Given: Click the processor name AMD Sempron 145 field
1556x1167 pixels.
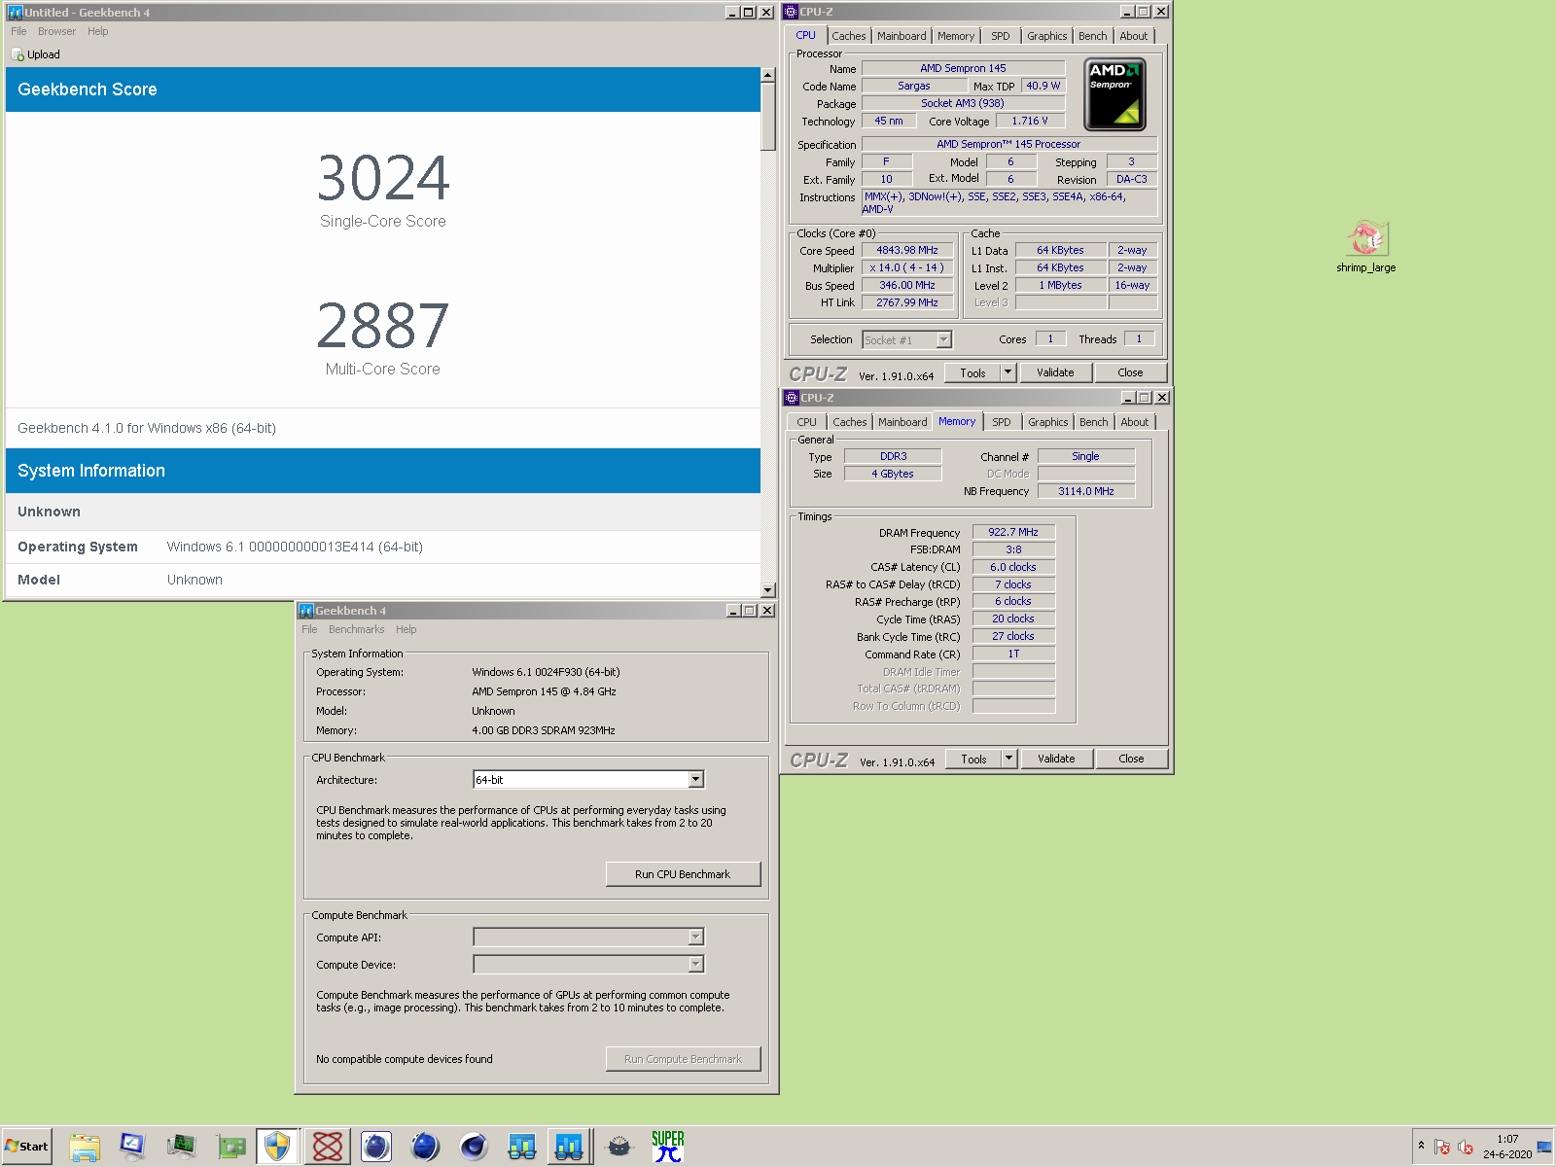Looking at the screenshot, I should 963,68.
